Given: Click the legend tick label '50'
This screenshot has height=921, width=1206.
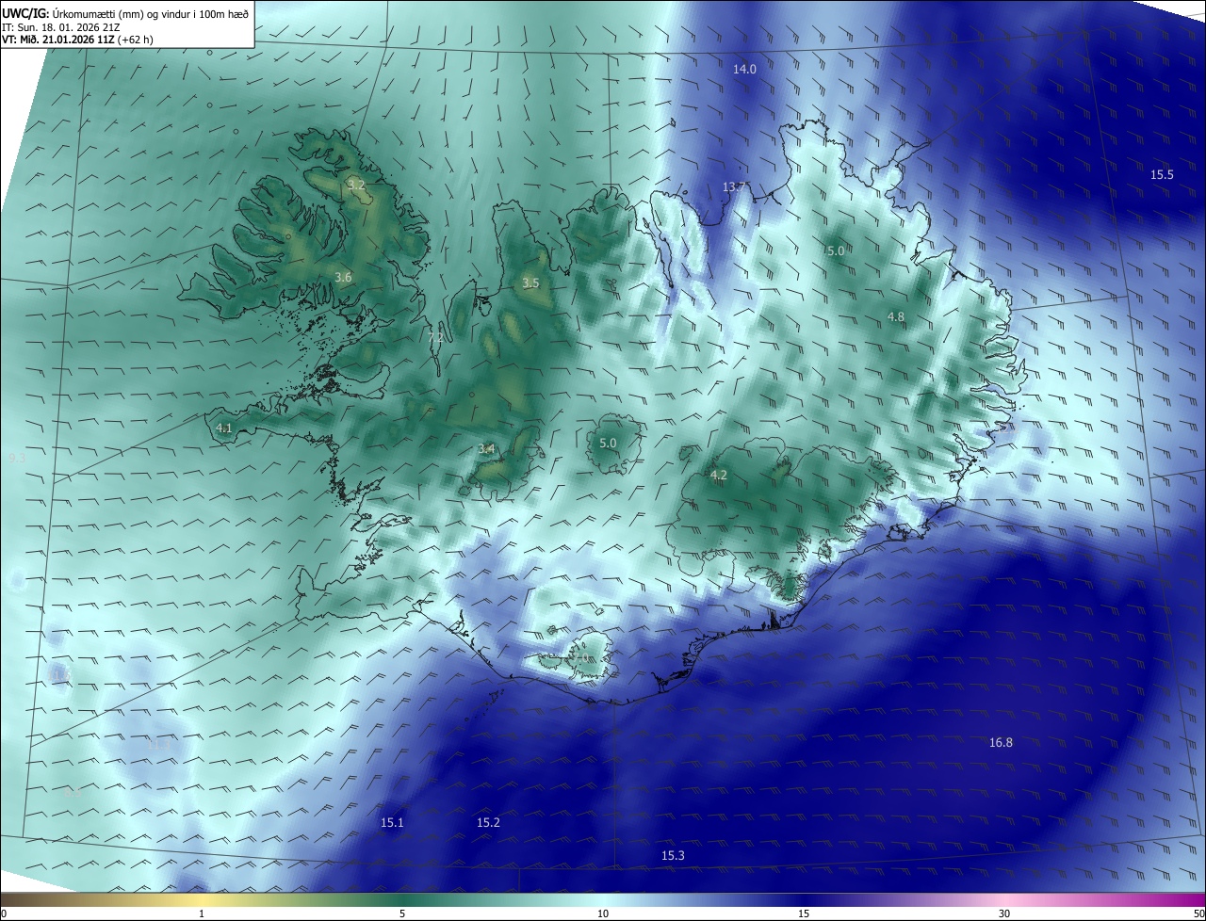Looking at the screenshot, I should 1198,914.
